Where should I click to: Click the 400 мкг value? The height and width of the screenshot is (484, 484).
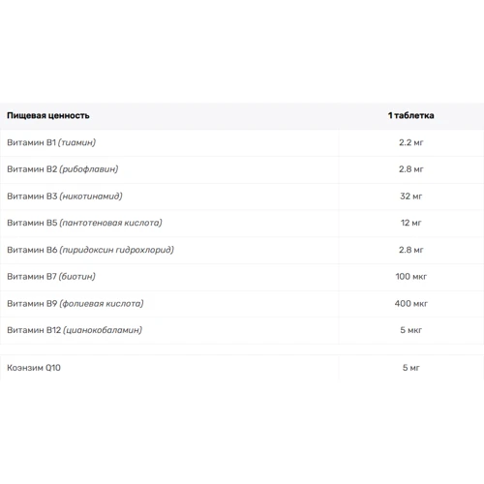tap(410, 304)
